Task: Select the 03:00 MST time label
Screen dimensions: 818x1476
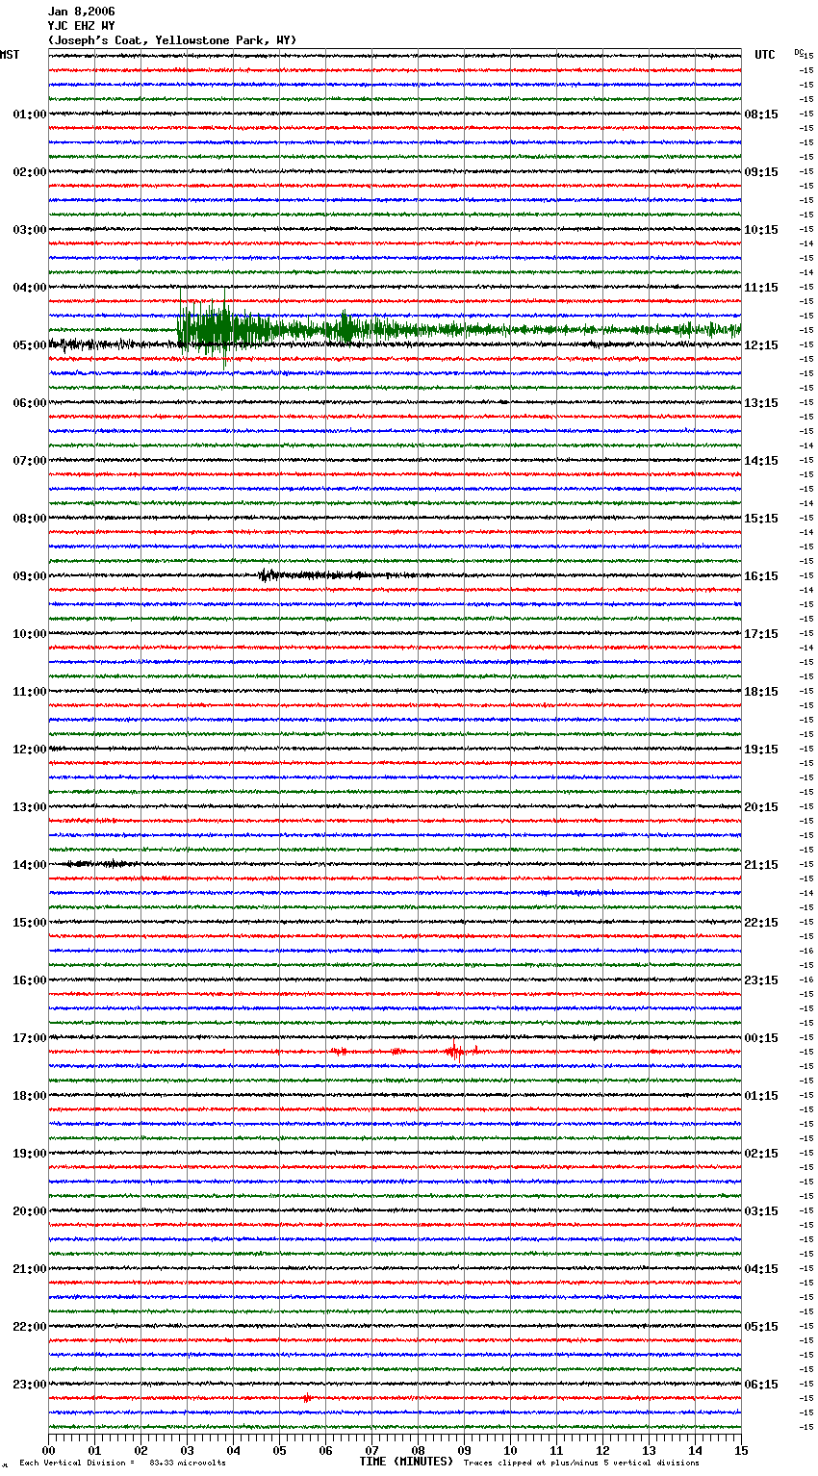Action: click(29, 230)
